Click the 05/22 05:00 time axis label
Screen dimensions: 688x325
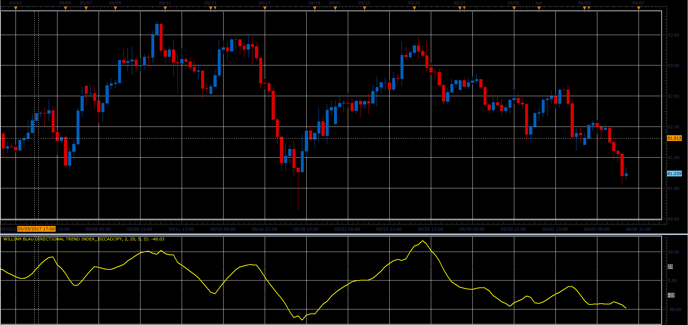pos(347,229)
